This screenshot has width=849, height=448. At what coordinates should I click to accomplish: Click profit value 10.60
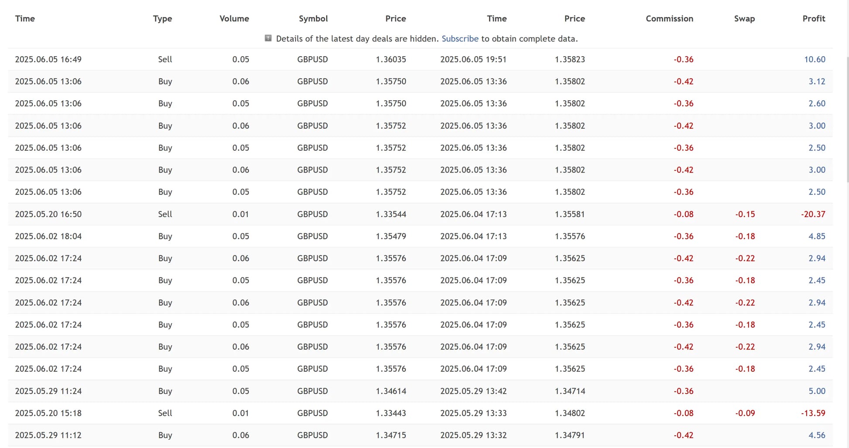point(815,59)
